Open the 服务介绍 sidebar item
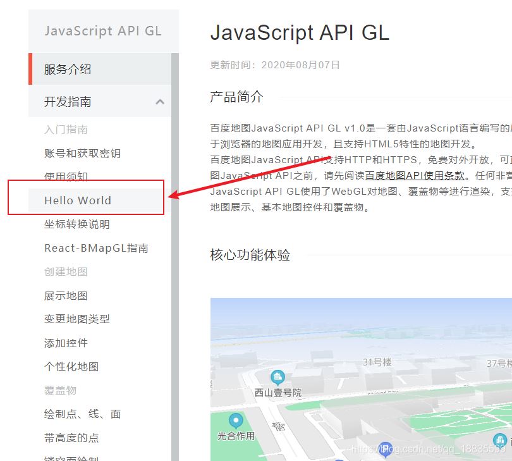512x461 pixels. (x=68, y=70)
